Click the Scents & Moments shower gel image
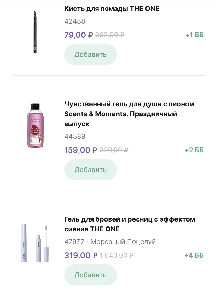Viewport: 216px width, 293px height. [35, 125]
